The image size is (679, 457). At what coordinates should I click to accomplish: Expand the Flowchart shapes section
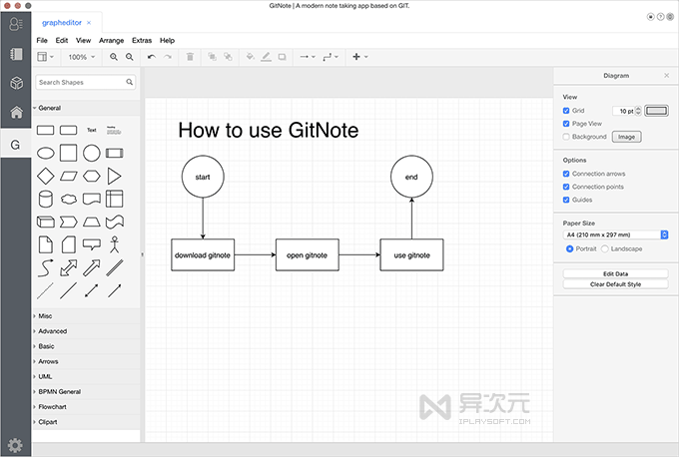click(x=87, y=407)
